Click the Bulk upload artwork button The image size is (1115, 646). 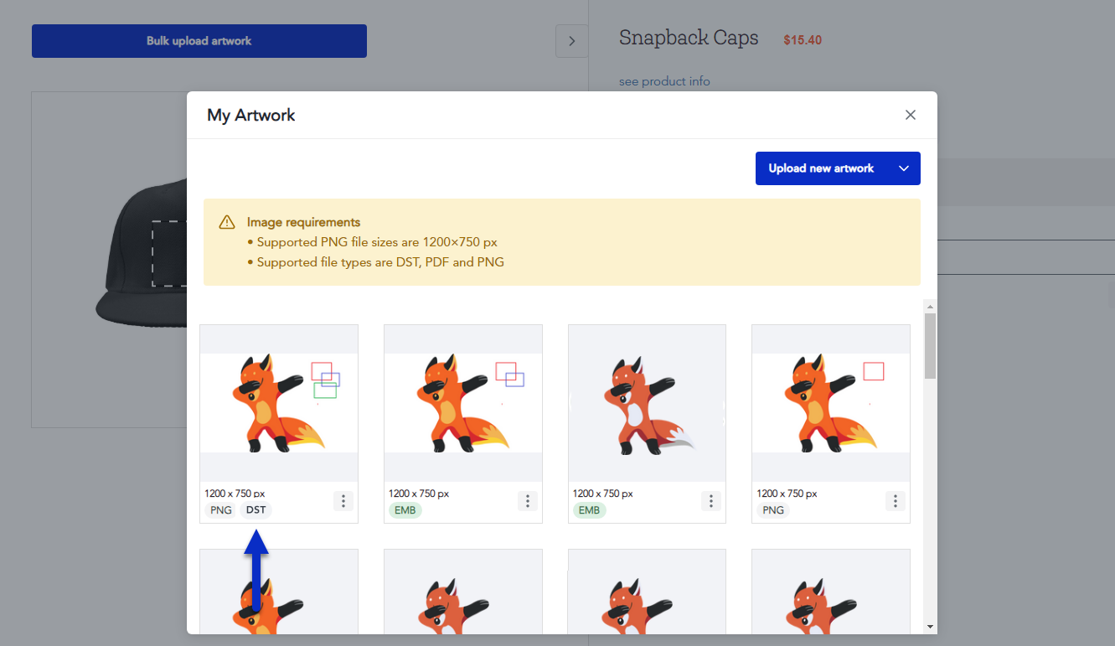(199, 41)
